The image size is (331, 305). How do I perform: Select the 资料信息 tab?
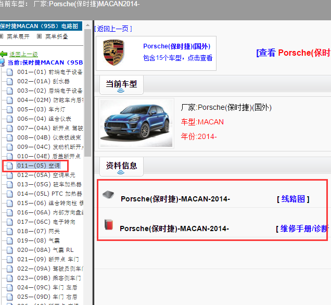click(x=121, y=167)
